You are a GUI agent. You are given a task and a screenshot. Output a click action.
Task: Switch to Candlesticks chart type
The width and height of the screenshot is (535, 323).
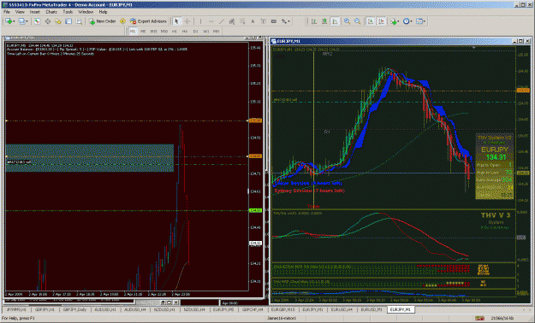click(324, 21)
